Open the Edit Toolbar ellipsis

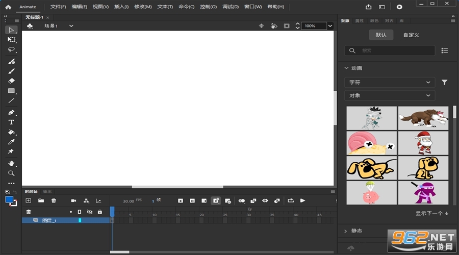click(x=11, y=183)
